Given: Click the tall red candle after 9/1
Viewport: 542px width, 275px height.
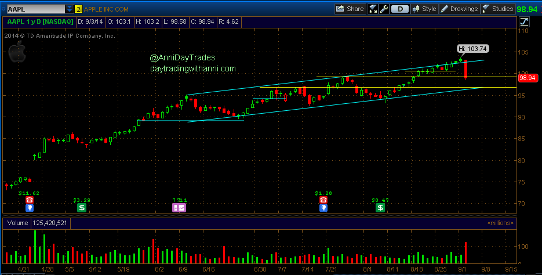Looking at the screenshot, I should 466,69.
